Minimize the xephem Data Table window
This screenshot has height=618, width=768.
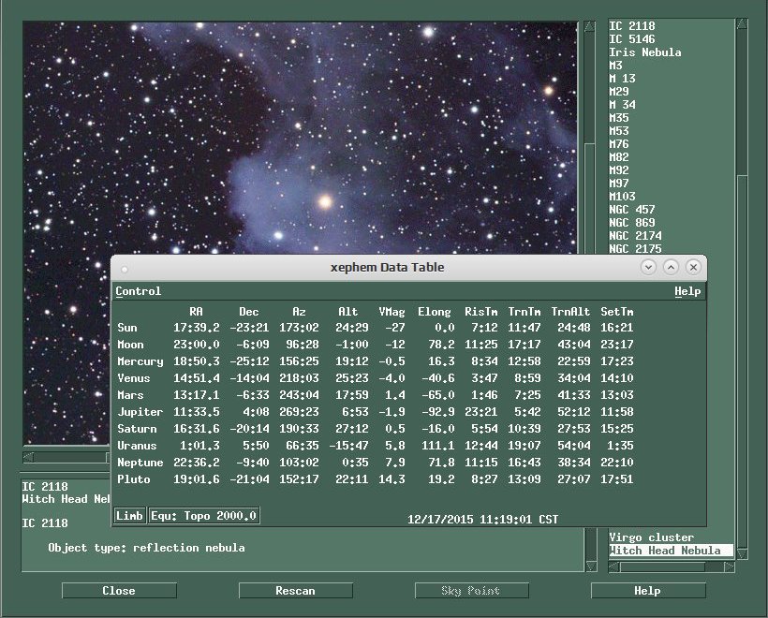648,268
